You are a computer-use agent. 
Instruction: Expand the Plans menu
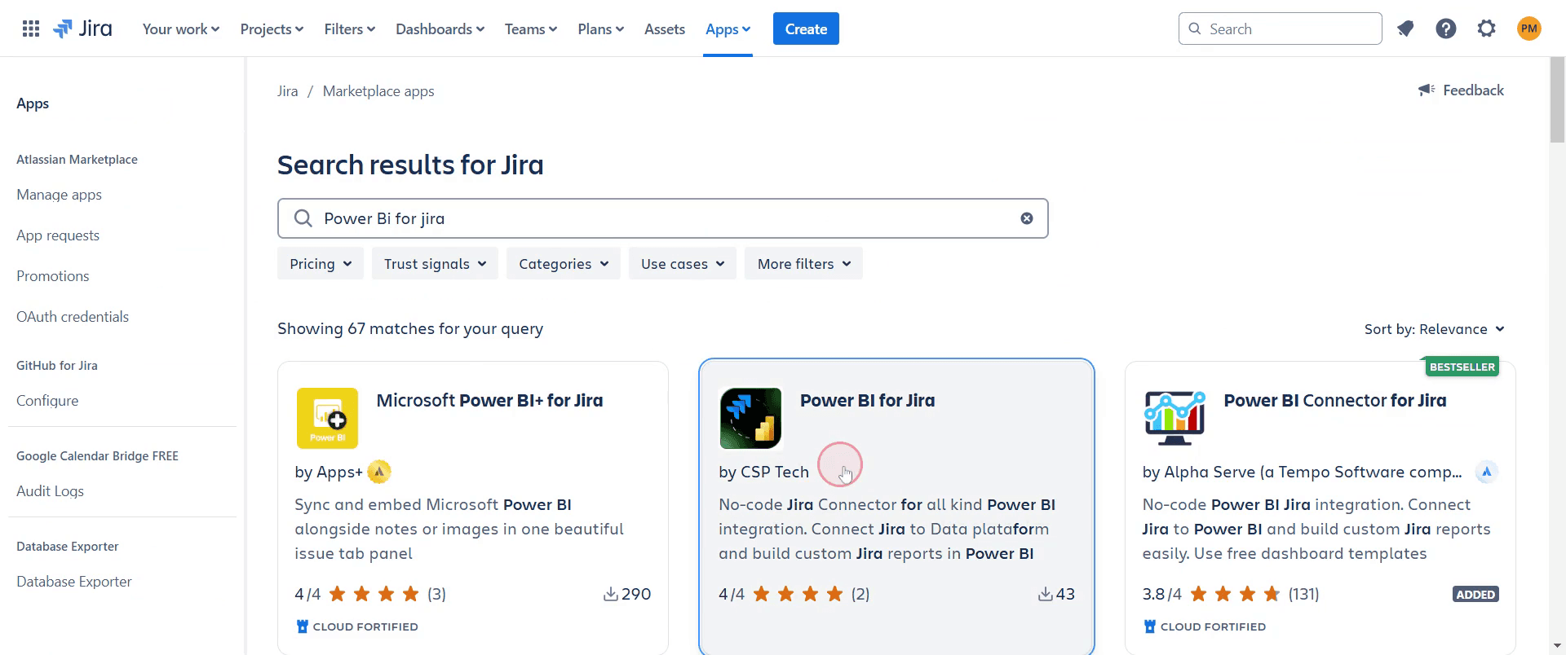click(x=601, y=29)
